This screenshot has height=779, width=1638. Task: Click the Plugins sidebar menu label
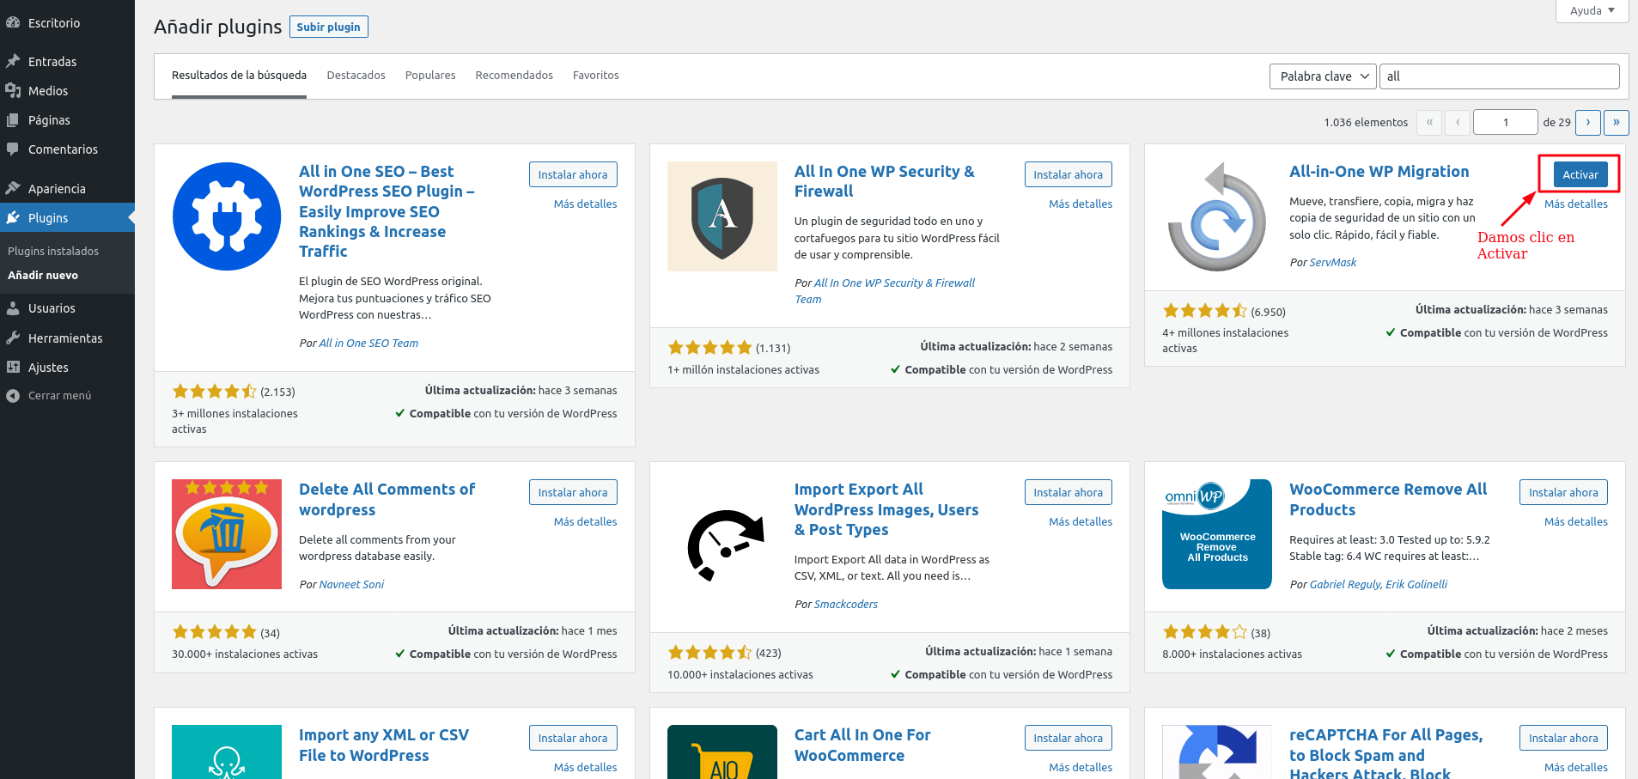coord(48,218)
